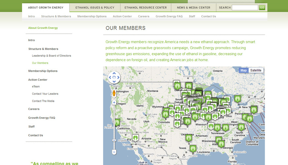This screenshot has width=288, height=165.
Task: Select the member marker near New York
Action: tap(254, 110)
